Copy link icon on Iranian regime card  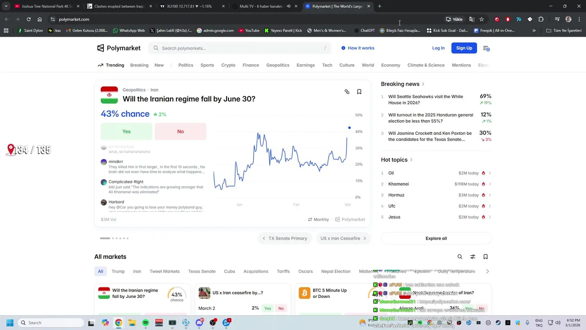(347, 92)
